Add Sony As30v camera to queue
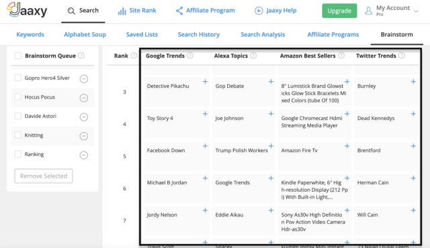Viewport: 430px width, 248px height. point(347,210)
